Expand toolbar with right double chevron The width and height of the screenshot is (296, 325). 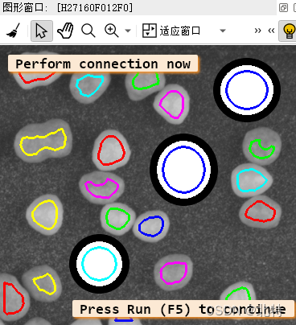[x=257, y=31]
